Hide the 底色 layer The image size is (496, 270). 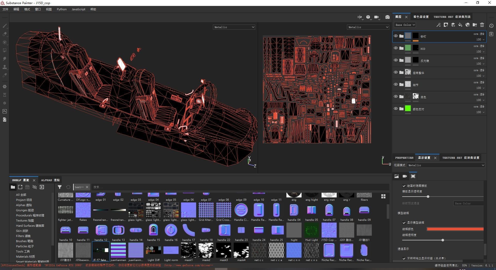[396, 96]
